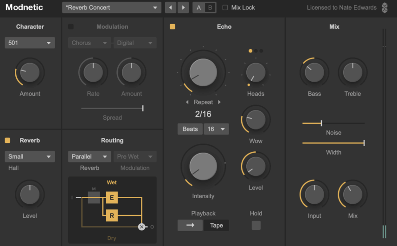Load the next preset with right arrow
Image resolution: width=397 pixels, height=246 pixels.
tap(183, 7)
